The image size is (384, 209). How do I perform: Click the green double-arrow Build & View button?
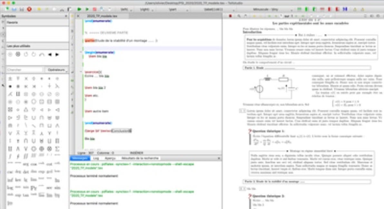click(79, 9)
